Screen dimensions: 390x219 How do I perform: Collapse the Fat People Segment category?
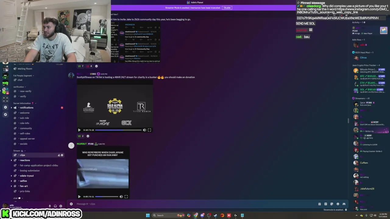(24, 75)
